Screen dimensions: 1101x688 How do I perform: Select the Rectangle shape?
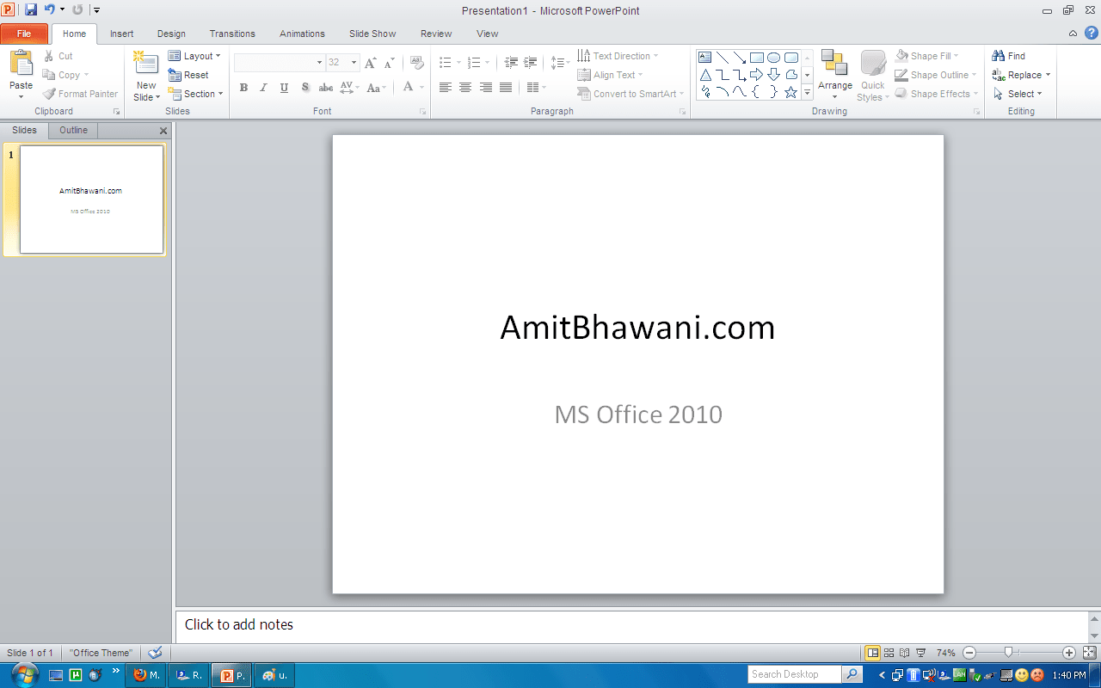(757, 58)
